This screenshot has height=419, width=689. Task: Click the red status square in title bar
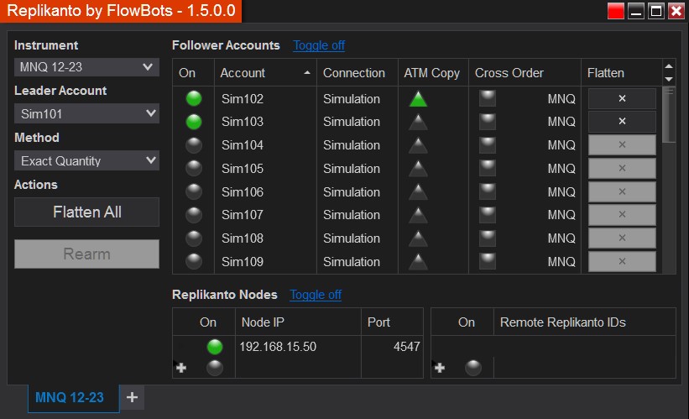click(x=616, y=11)
